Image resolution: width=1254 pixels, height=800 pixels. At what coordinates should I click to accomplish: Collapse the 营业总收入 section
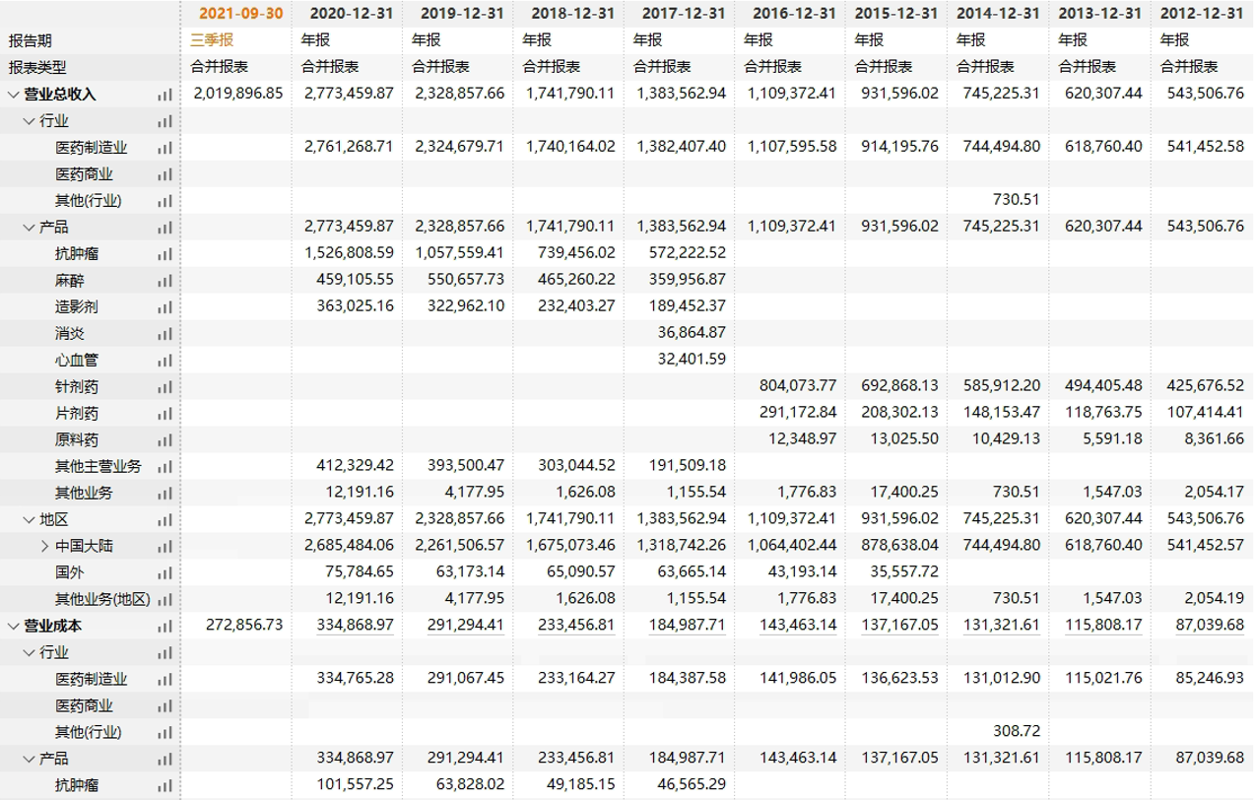pos(14,95)
